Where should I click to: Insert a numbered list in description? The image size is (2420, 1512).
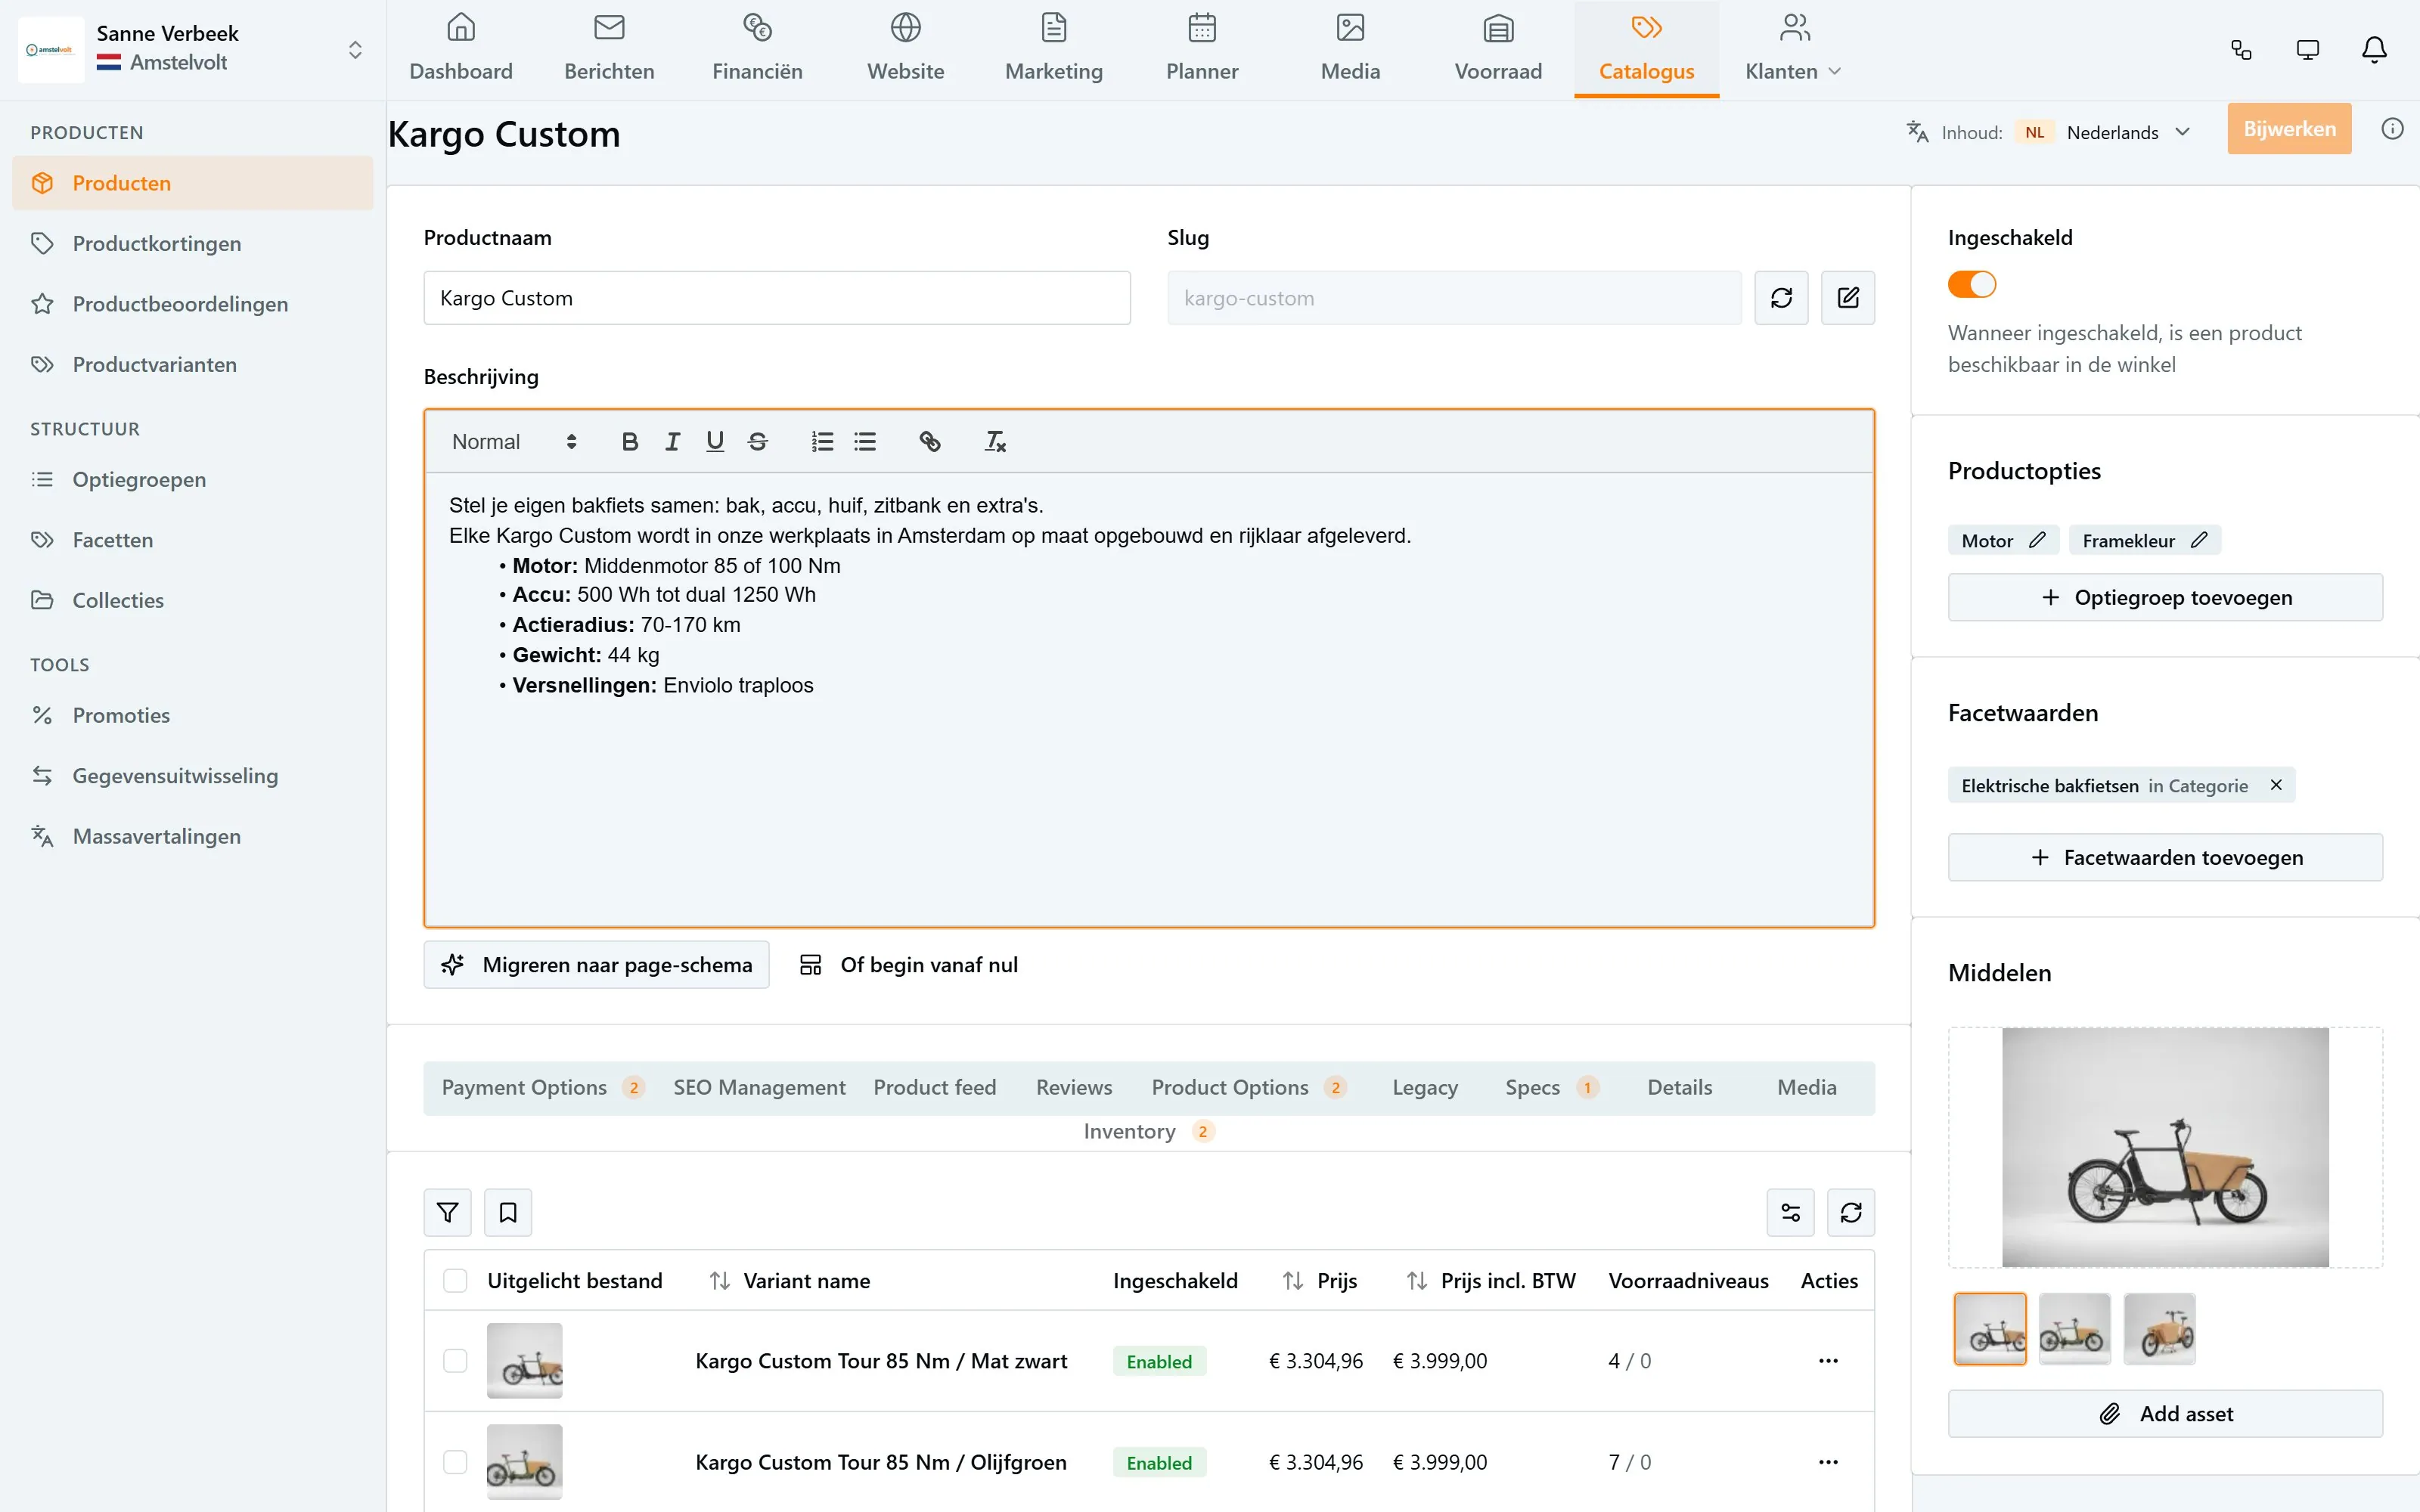822,441
